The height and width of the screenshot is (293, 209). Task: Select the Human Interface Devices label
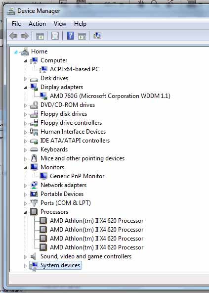73,132
